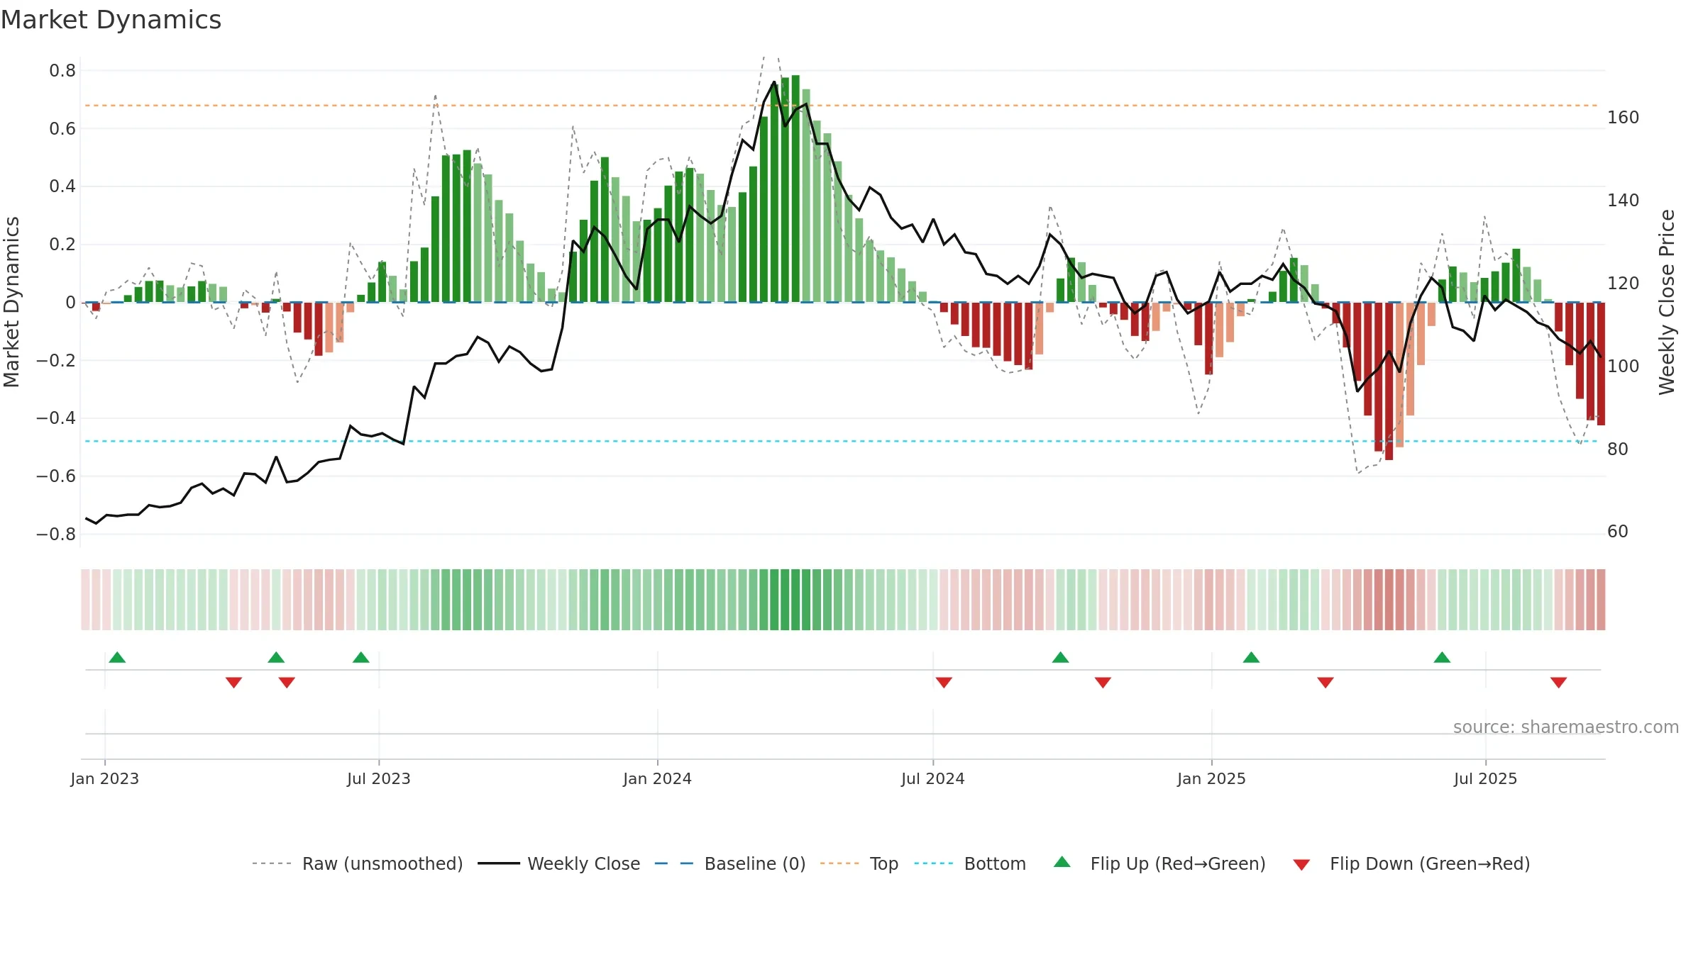Click the first flip-up marker at January 2023

tap(117, 657)
